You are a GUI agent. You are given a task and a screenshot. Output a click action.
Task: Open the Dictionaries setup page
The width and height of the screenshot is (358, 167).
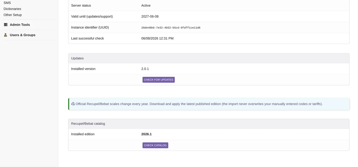pos(12,9)
